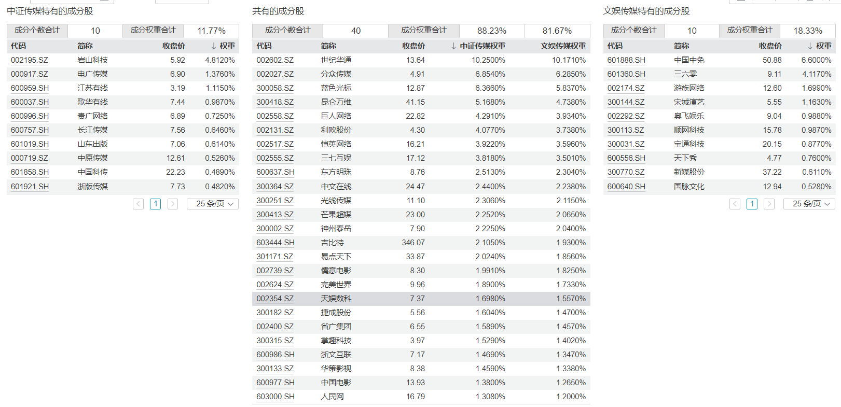
Task: Open stock code 300144.SZ
Action: coord(626,102)
